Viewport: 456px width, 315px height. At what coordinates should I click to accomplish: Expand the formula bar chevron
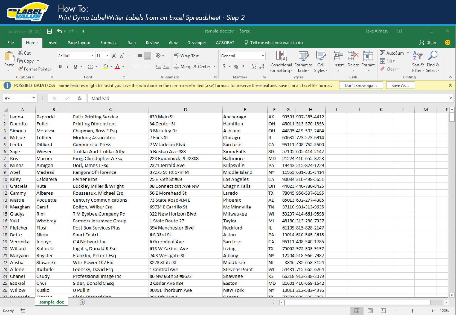451,98
